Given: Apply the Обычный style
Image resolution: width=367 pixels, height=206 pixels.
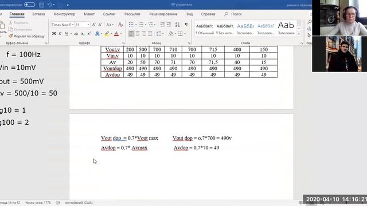Looking at the screenshot, I should (x=205, y=29).
